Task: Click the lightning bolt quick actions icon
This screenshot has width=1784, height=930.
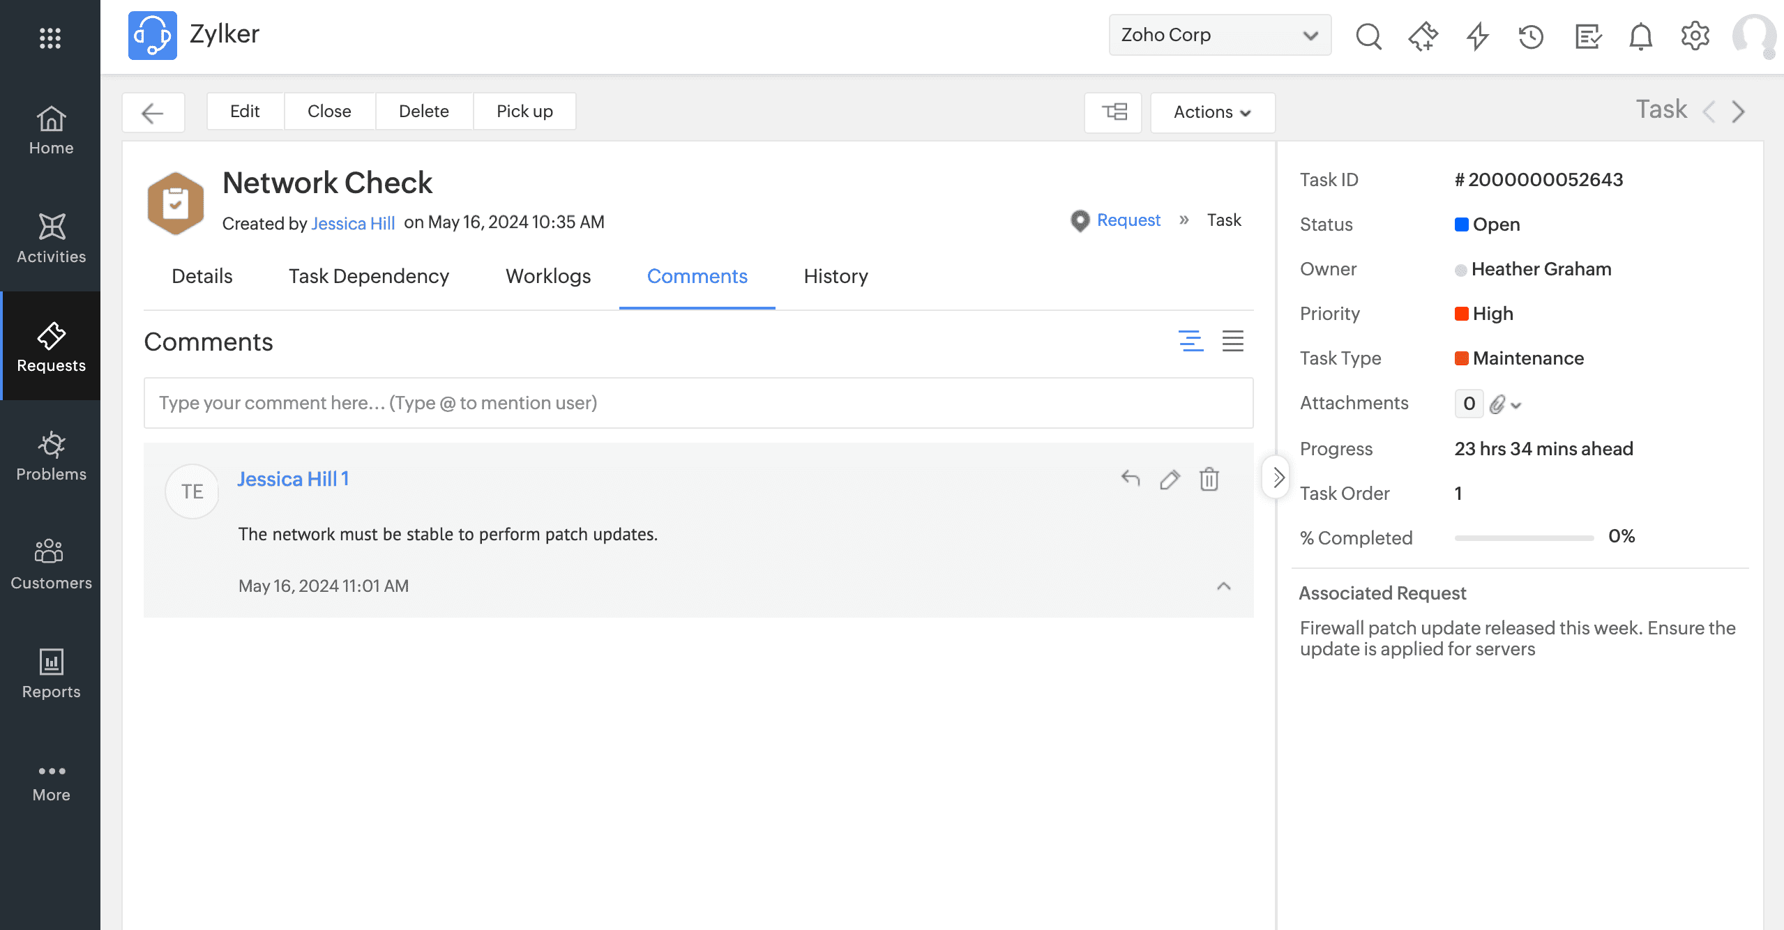Action: pyautogui.click(x=1477, y=36)
